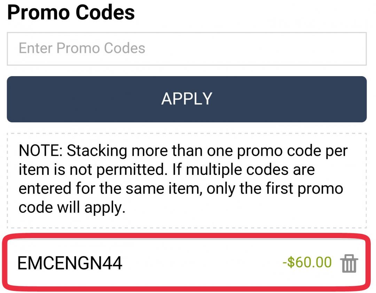Screen dimensions: 376x293
Task: Click the Promo Codes heading
Action: point(71,13)
